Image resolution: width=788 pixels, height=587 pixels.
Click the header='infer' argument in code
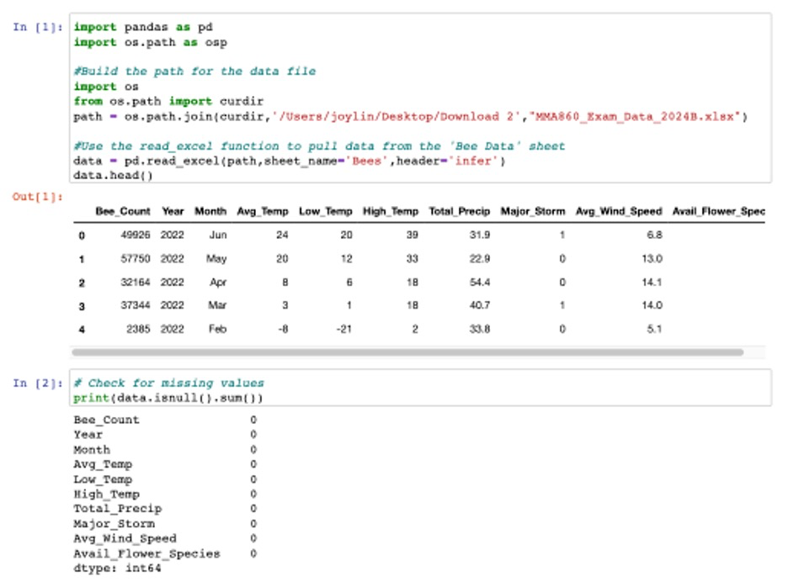pos(448,161)
